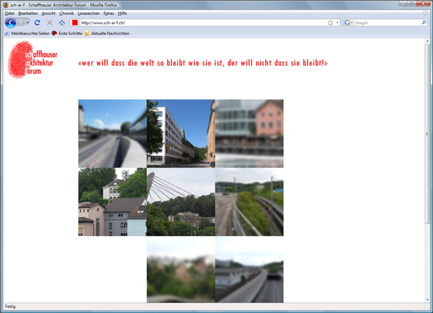Open the Chronik menu
Screen dimensions: 433x313
pyautogui.click(x=66, y=13)
